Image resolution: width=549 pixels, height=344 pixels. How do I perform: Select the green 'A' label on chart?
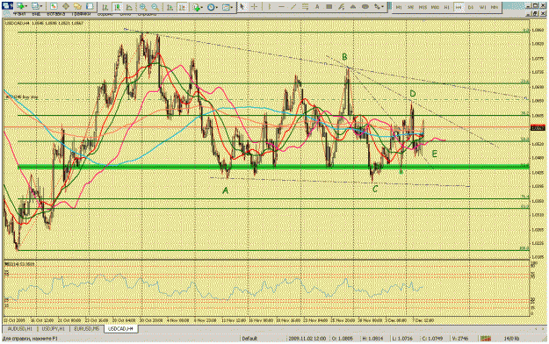[x=226, y=190]
